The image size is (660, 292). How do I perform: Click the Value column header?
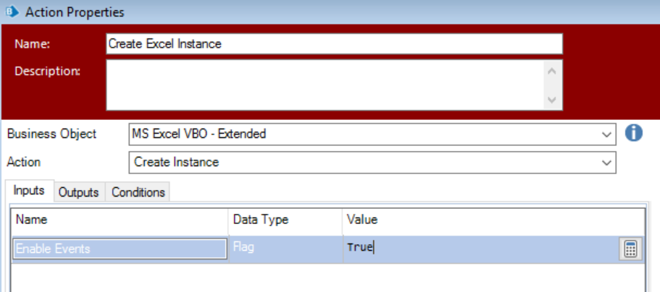[493, 220]
